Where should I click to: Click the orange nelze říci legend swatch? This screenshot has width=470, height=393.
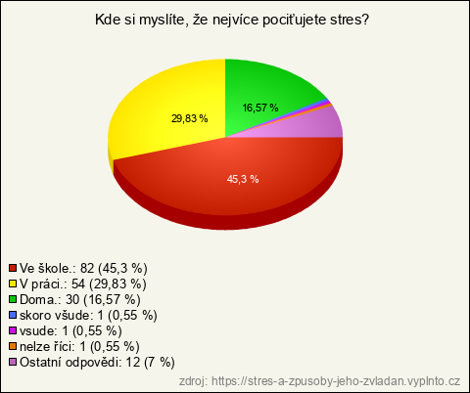pos(13,346)
